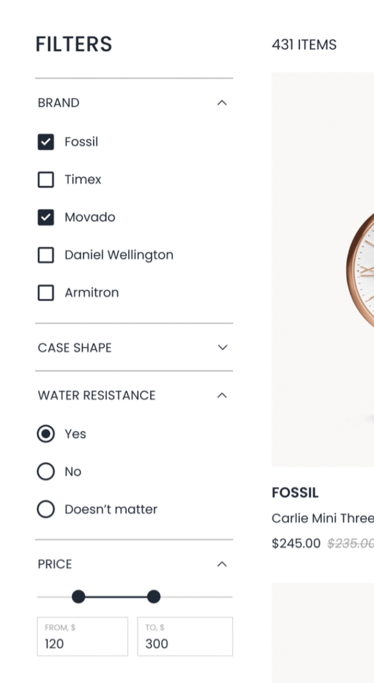Expand the Case Shape filter section

222,347
